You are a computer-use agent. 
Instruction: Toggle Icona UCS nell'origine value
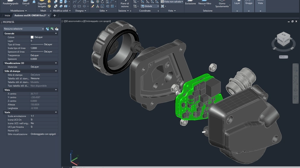(44, 123)
